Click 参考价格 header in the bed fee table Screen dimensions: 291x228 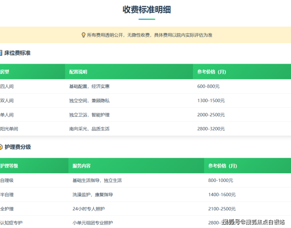212,72
